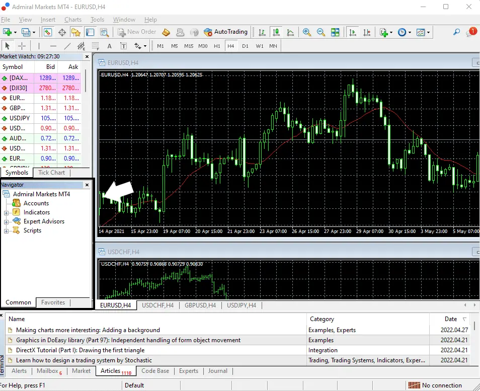Click the blue search magnifier icon
480x391 pixels.
(456, 32)
